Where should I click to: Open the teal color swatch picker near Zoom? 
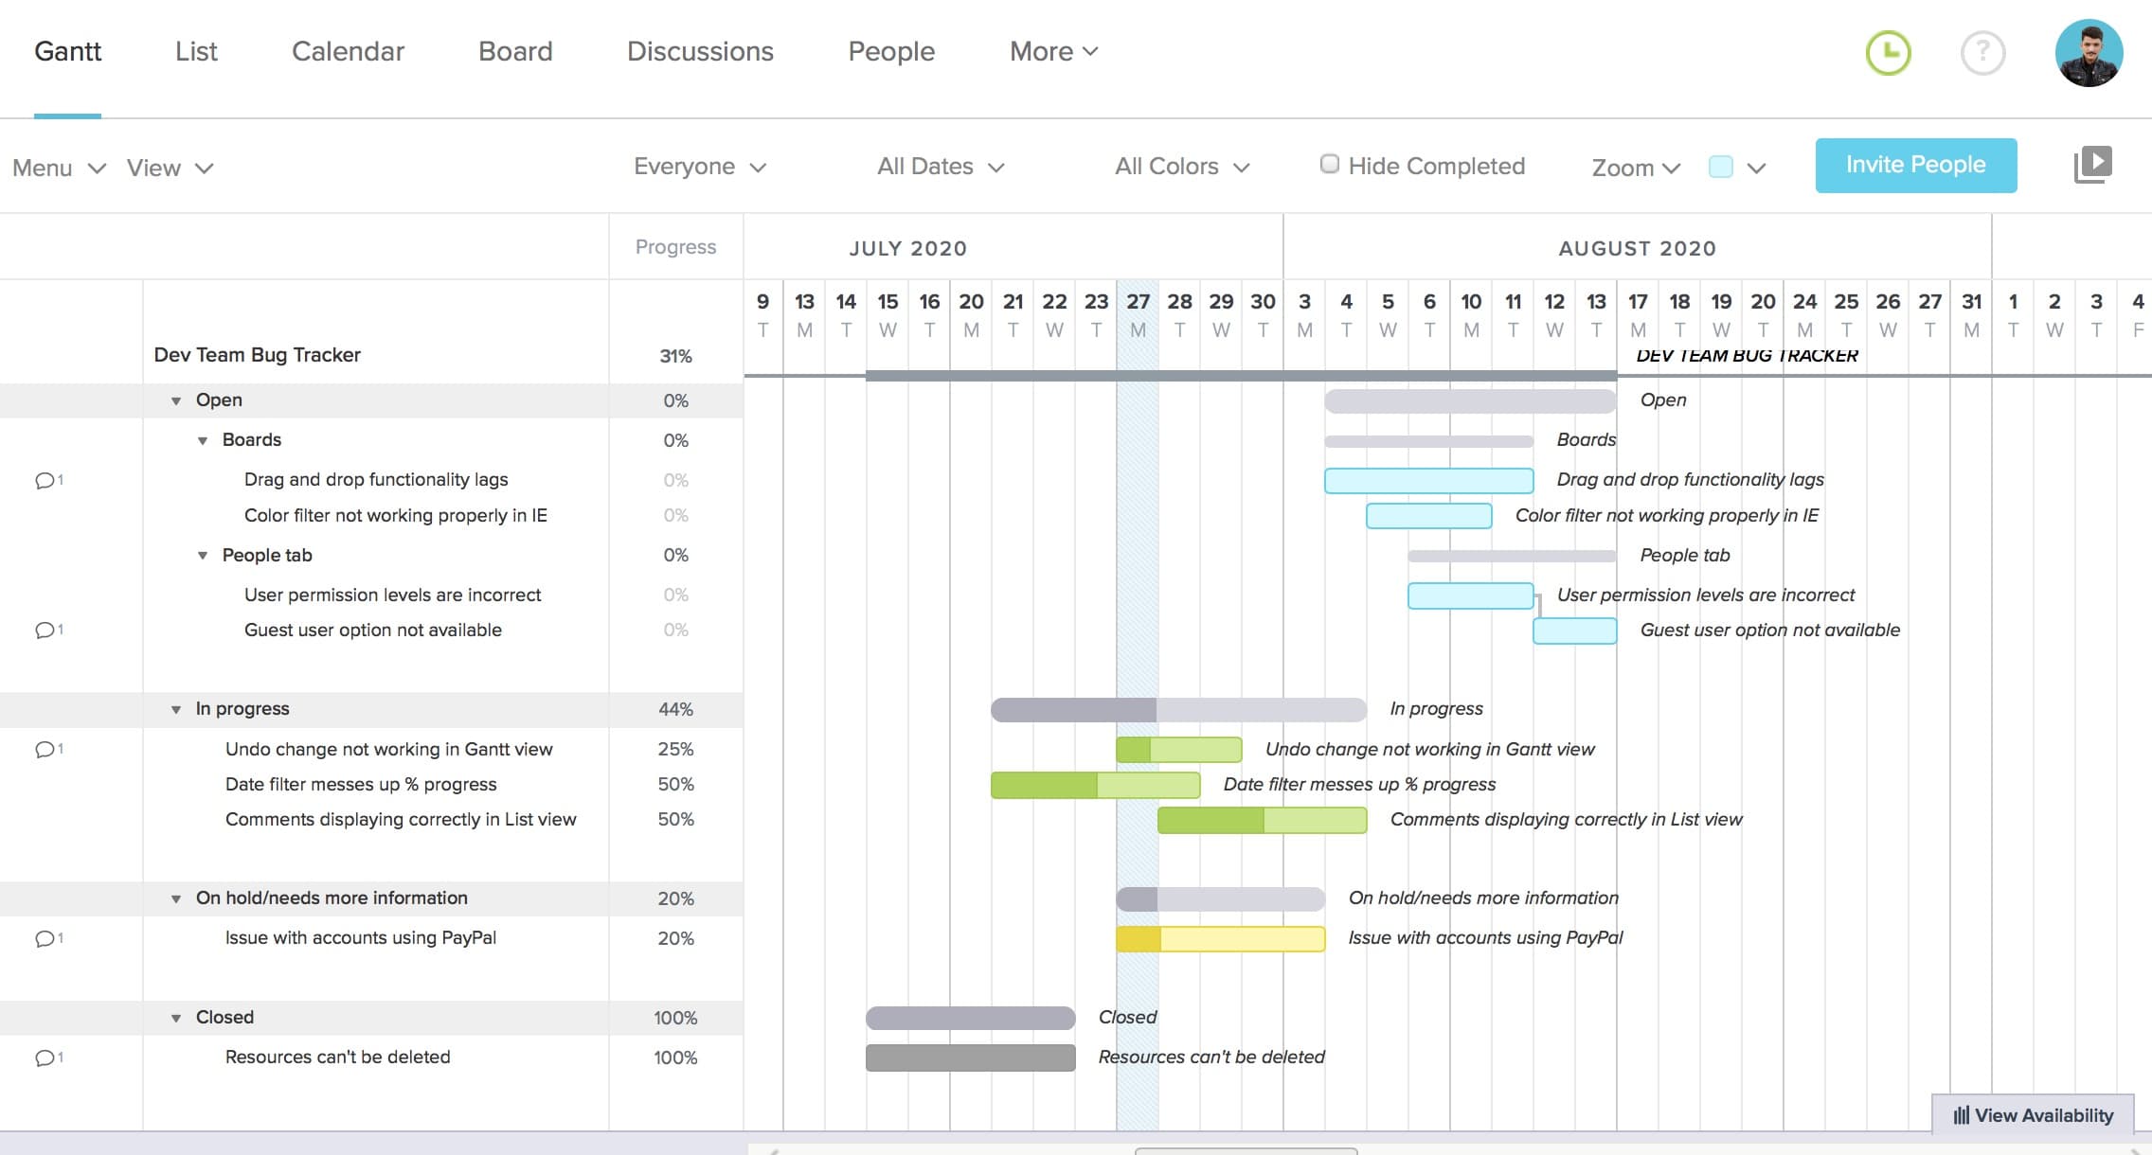[x=1720, y=165]
